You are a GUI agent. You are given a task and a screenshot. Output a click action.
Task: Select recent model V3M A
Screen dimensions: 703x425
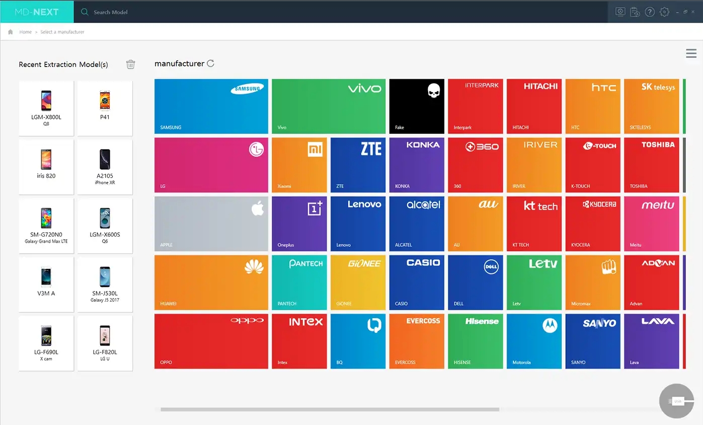pos(46,285)
